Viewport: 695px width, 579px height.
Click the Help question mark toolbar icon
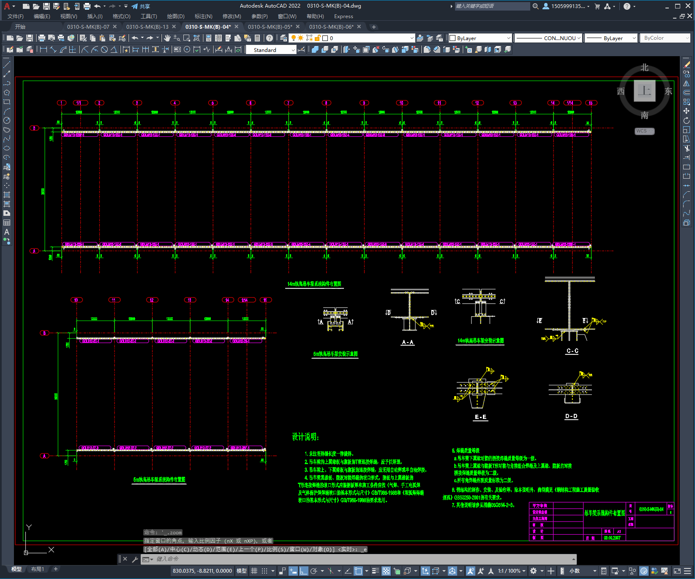pyautogui.click(x=270, y=38)
